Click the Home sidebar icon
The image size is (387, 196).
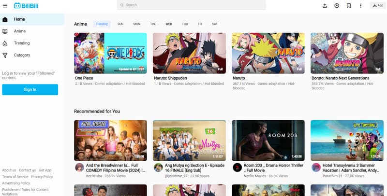point(5,19)
